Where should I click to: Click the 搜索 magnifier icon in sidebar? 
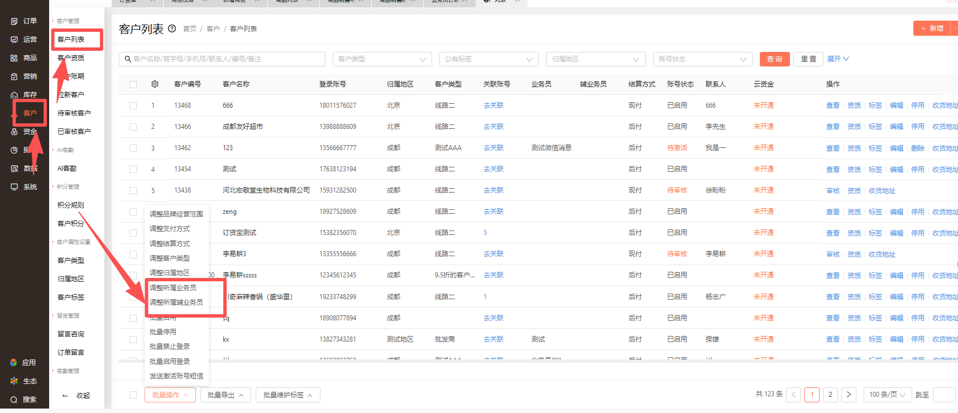coord(14,400)
